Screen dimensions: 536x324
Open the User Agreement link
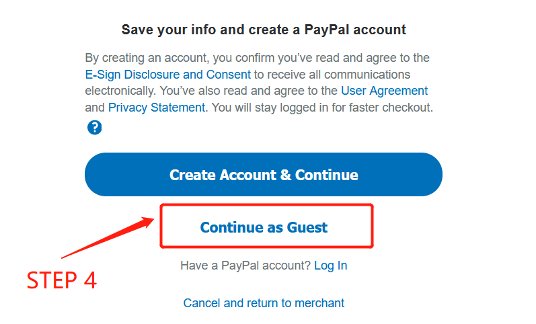tap(384, 91)
